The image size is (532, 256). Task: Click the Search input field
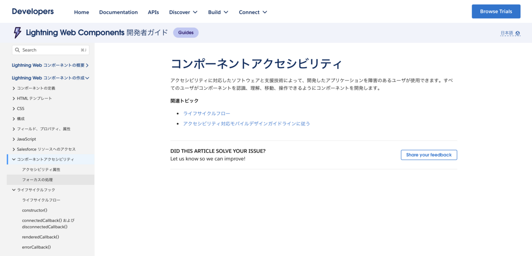pyautogui.click(x=49, y=50)
